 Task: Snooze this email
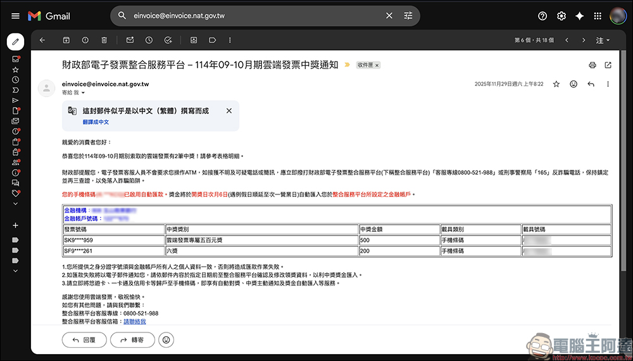coord(149,40)
